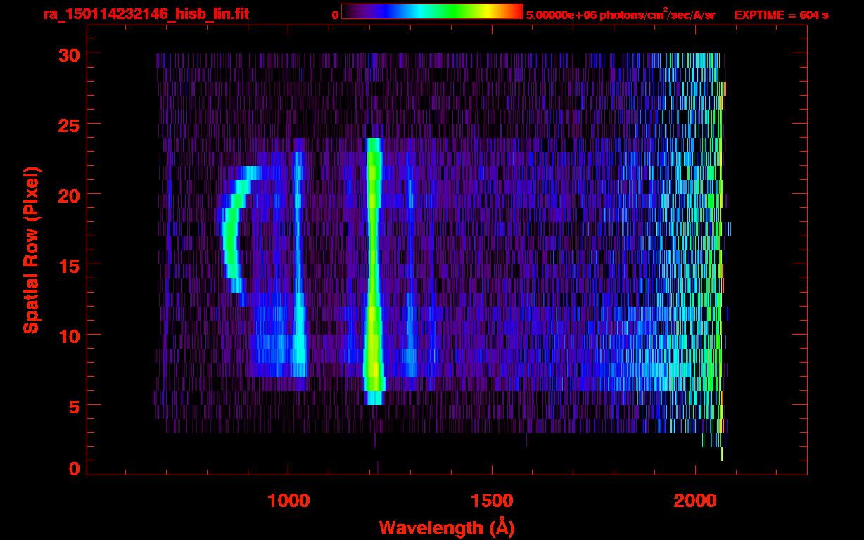Click the 0 spatial row tick label
The height and width of the screenshot is (540, 864).
coord(75,468)
